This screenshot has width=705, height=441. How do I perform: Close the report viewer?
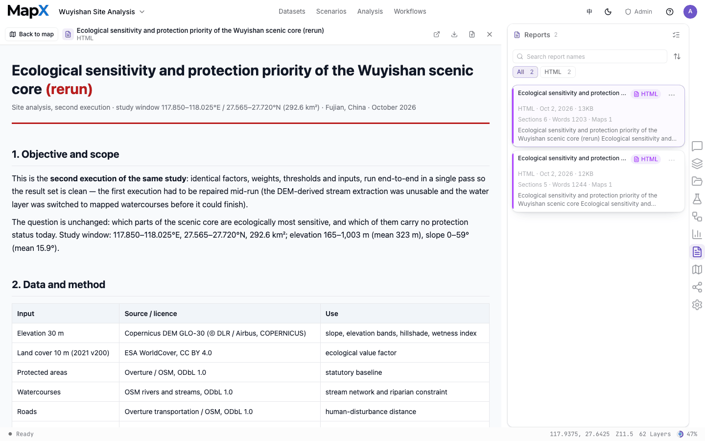pyautogui.click(x=490, y=34)
